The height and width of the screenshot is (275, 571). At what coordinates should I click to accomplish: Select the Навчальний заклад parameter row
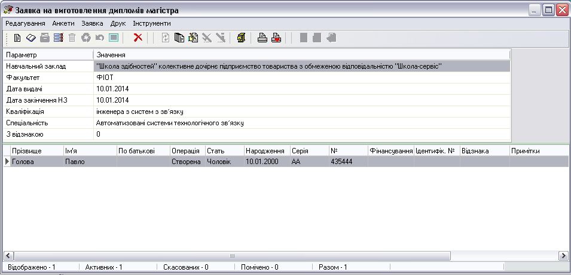coord(257,66)
